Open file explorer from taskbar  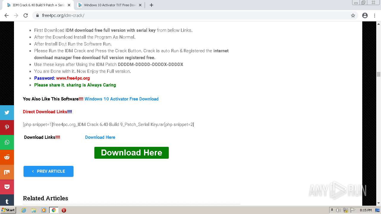[34, 210]
